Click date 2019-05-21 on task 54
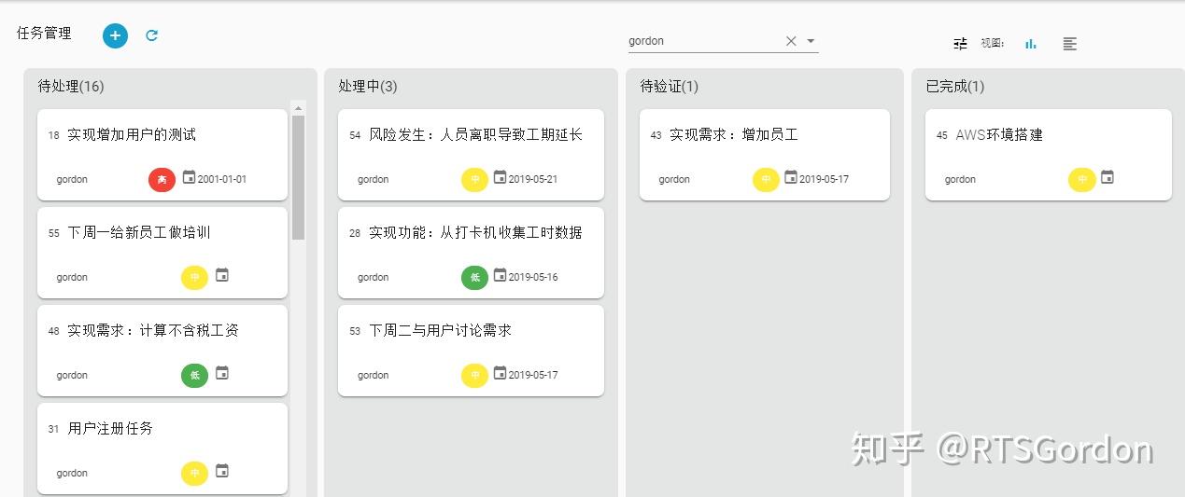Viewport: 1185px width, 497px height. 533,179
